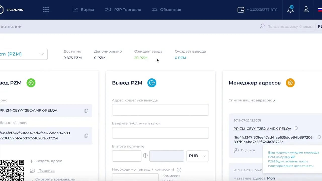The height and width of the screenshot is (181, 322).
Task: Expand the PZM currency selector dropdown
Action: click(24, 54)
